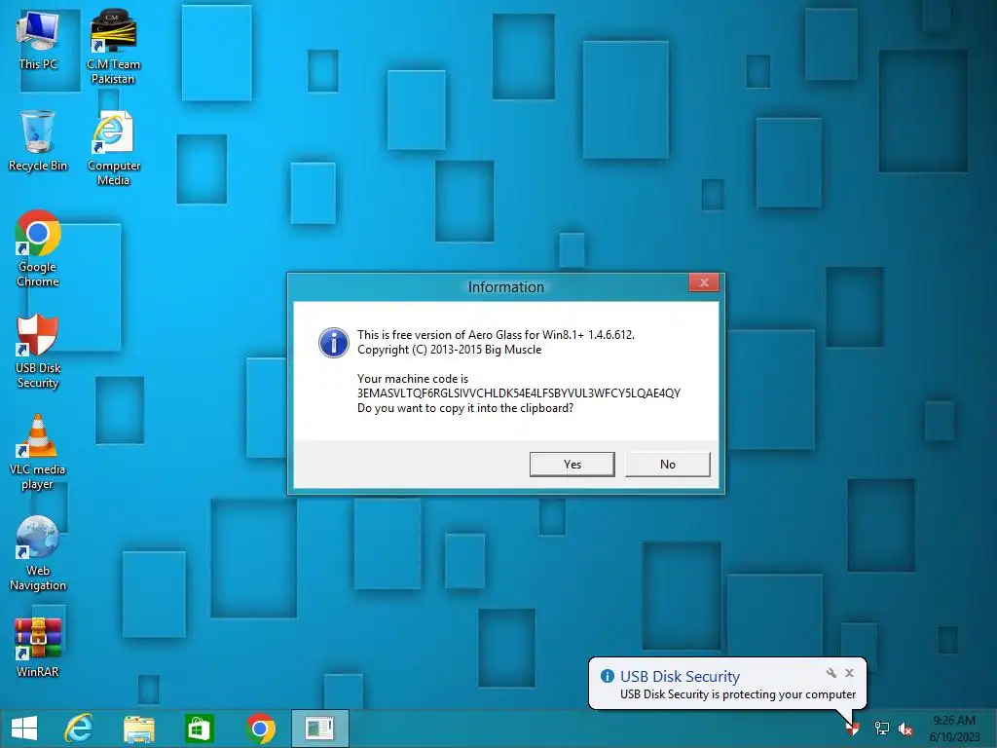
Task: Click the muted volume tray icon
Action: [905, 729]
